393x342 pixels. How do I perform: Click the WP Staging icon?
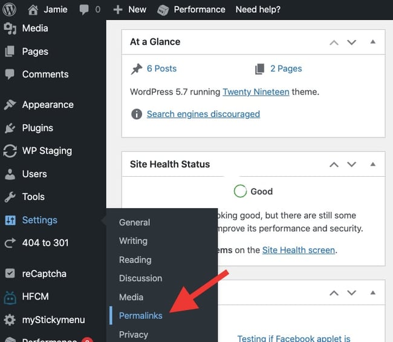tap(10, 151)
